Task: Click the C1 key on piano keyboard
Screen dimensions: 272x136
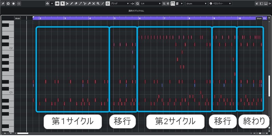Action: point(8,92)
